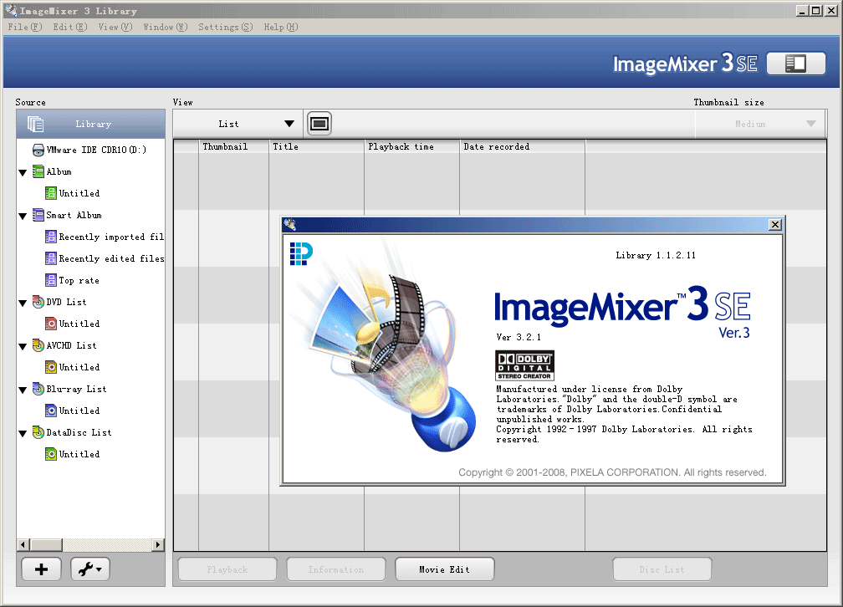Collapse the Blu-ray List tree node
This screenshot has width=843, height=607.
click(x=23, y=390)
